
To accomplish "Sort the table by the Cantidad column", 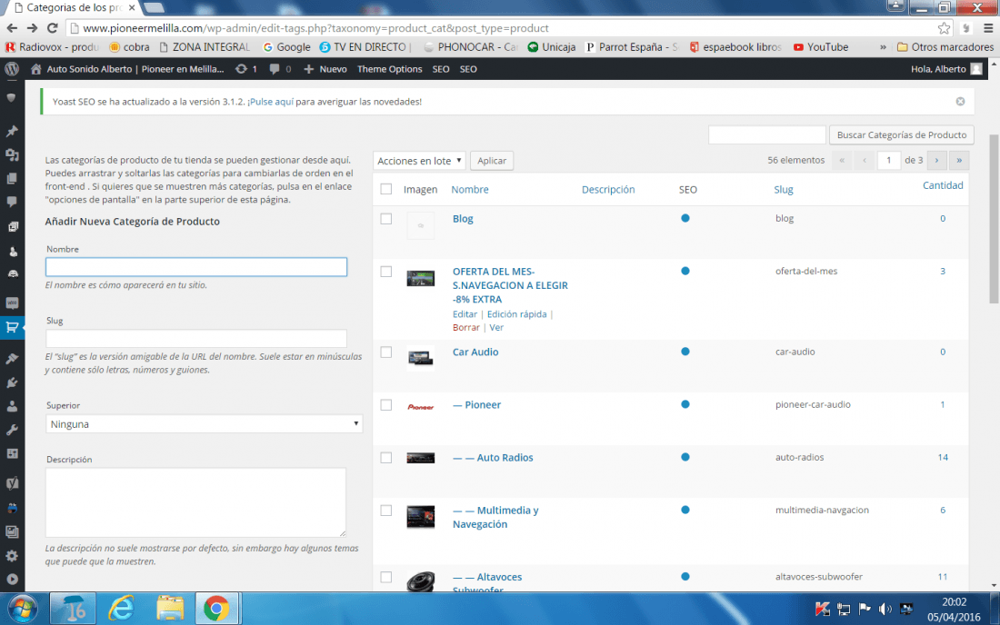I will [943, 185].
